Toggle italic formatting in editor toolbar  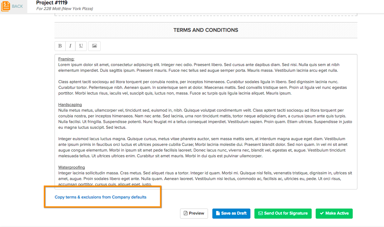[70, 46]
